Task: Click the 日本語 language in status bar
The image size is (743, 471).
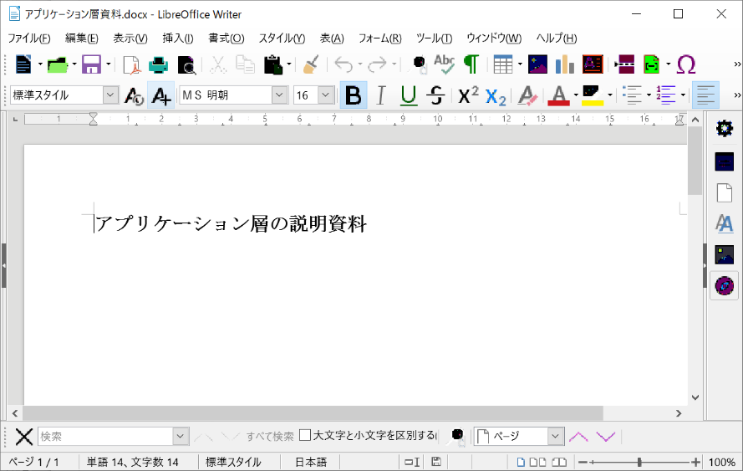Action: [x=311, y=462]
